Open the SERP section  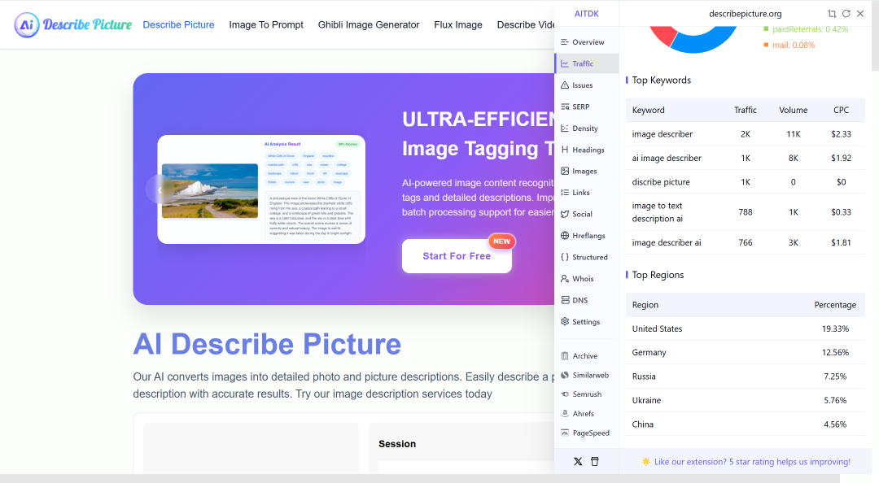[x=586, y=107]
